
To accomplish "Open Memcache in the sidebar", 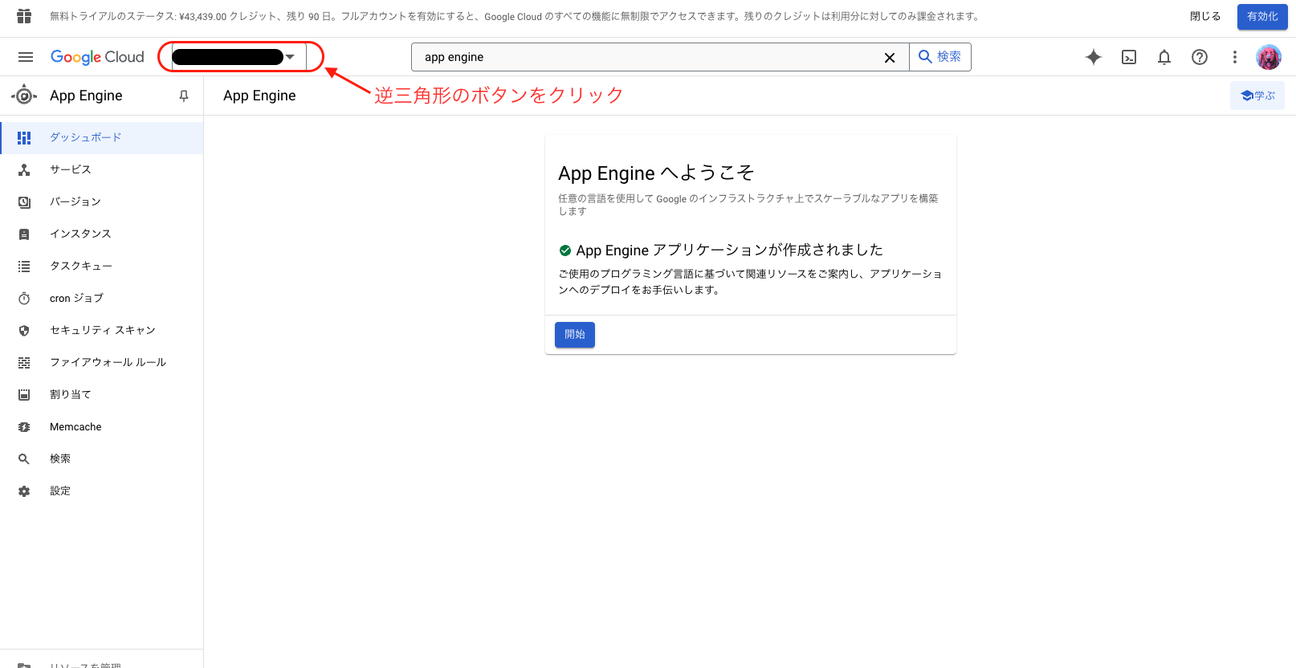I will click(x=102, y=426).
